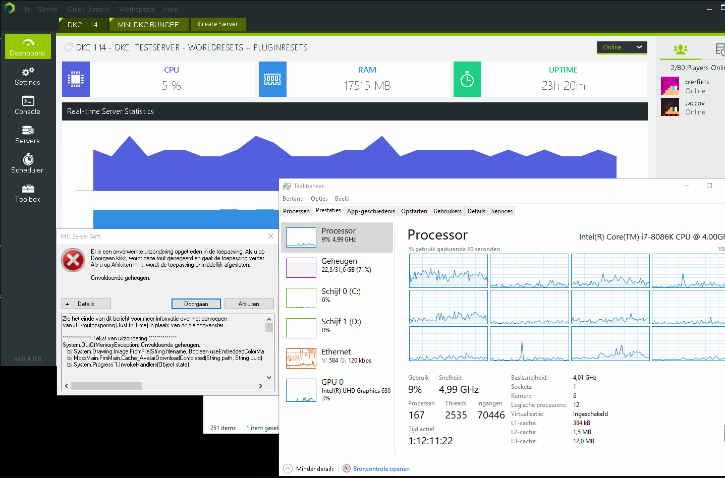Open Broncontrole via the link
This screenshot has width=725, height=478.
(381, 468)
